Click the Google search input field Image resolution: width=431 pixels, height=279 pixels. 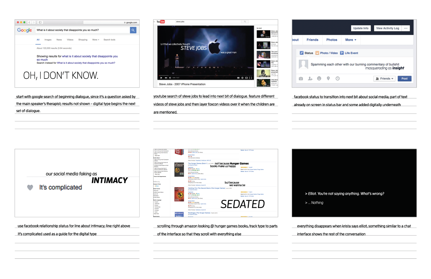click(82, 30)
